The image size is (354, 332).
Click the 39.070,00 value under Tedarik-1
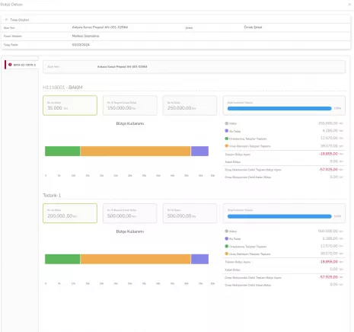329,254
